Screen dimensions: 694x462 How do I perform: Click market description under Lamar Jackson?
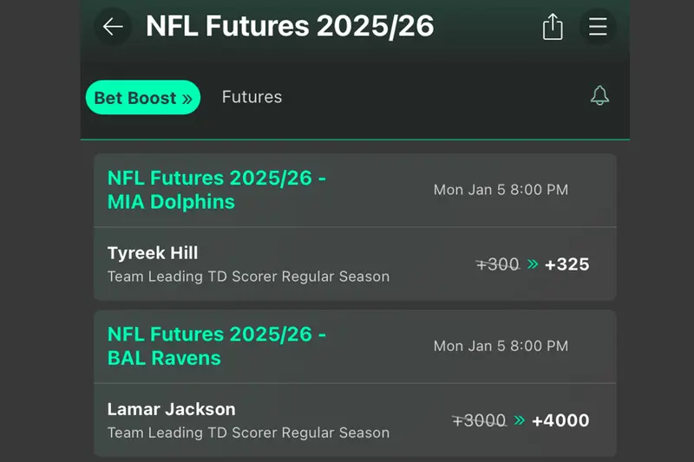pyautogui.click(x=248, y=433)
